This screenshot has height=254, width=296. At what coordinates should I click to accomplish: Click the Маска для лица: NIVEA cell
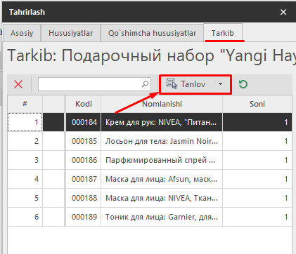162,198
